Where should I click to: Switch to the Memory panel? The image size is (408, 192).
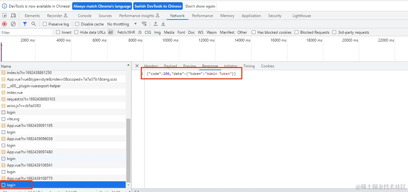coord(227,16)
